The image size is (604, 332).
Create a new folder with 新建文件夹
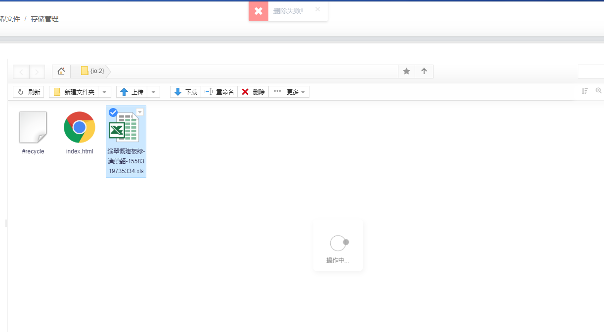74,92
